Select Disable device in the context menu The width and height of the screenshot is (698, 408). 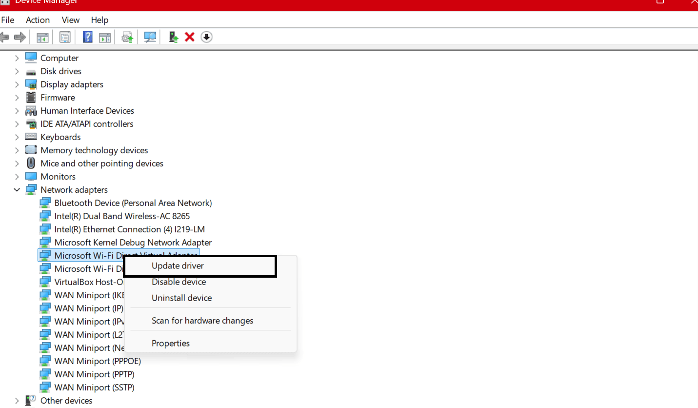point(179,282)
